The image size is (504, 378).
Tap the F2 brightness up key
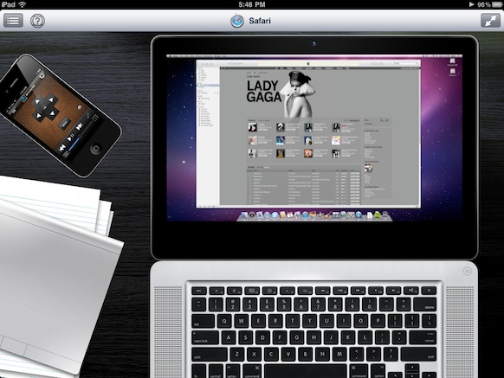pyautogui.click(x=235, y=291)
